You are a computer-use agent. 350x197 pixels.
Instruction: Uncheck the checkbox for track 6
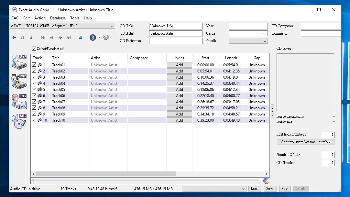34,95
